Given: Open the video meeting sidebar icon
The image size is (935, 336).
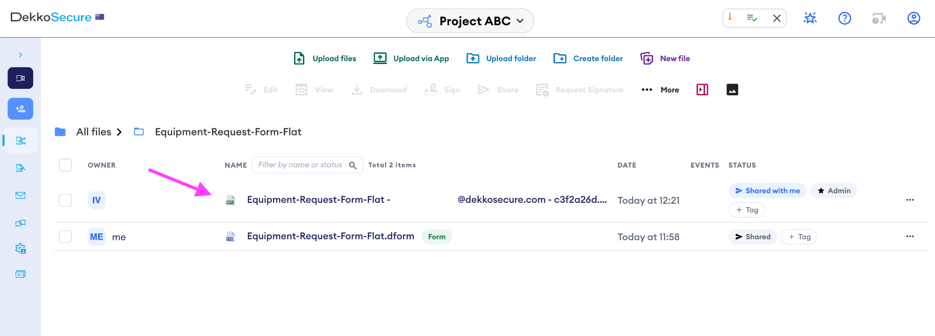Looking at the screenshot, I should click(x=21, y=78).
